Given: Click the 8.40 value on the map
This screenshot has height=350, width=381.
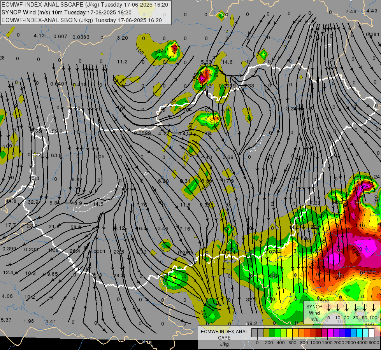Looking at the screenshot, I should (x=273, y=275).
